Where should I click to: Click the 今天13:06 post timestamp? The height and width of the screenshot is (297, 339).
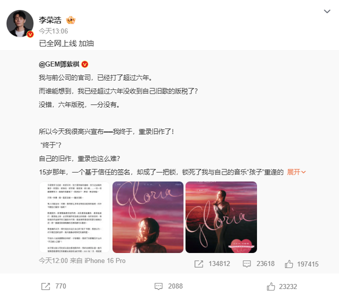[53, 31]
